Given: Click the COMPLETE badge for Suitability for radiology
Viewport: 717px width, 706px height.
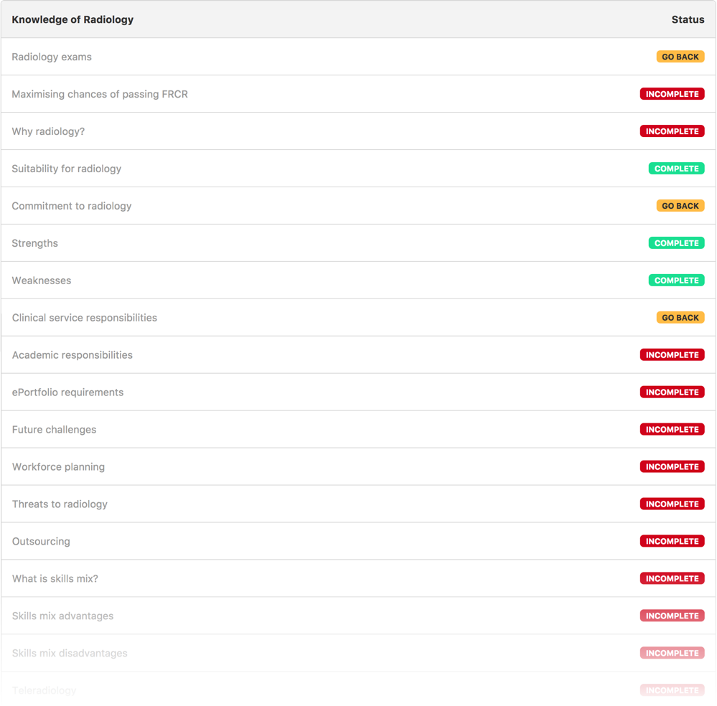Looking at the screenshot, I should (676, 169).
